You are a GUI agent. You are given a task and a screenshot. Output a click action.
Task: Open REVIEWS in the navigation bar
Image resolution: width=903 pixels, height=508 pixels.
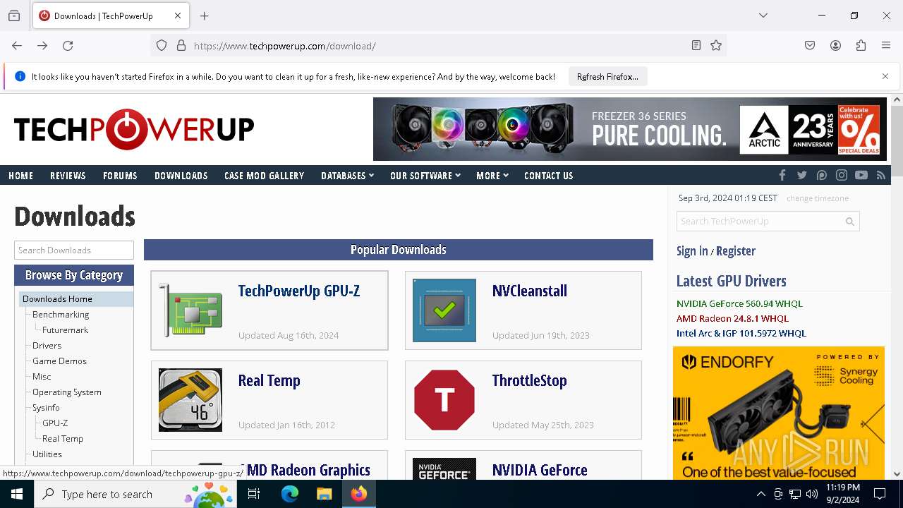68,176
